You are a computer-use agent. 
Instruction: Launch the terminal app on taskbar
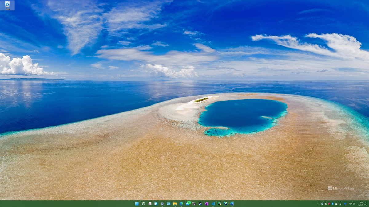coord(194,204)
